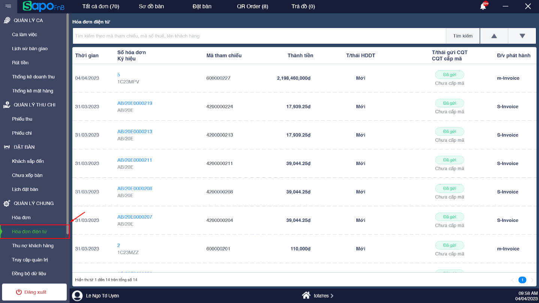The image size is (539, 303).
Task: Click amount 2,198,460,000đ
Action: pyautogui.click(x=293, y=78)
